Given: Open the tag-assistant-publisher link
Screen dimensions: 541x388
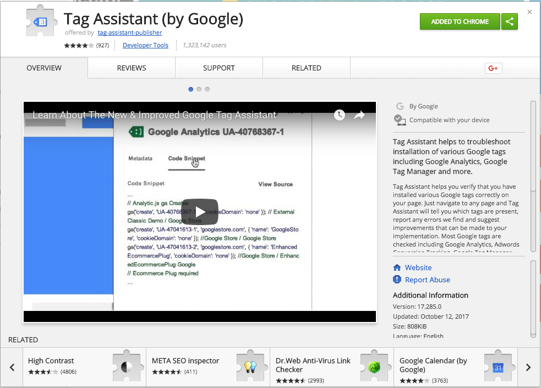Looking at the screenshot, I should [130, 32].
